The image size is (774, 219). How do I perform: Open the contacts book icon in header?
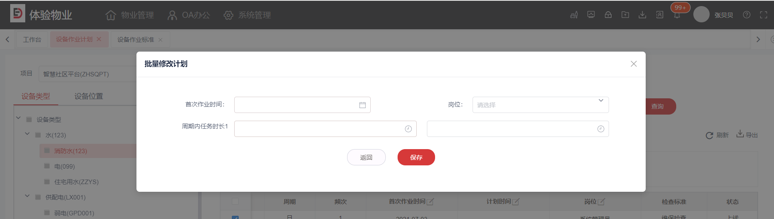[x=660, y=15]
